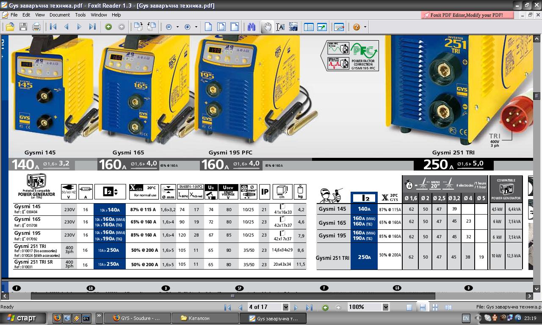Switch to Continuous page layout in status bar
This screenshot has width=542, height=325.
pos(422,308)
